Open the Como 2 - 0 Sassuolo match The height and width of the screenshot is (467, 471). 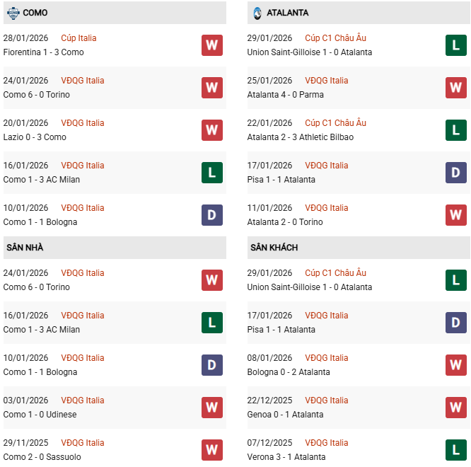tap(42, 457)
